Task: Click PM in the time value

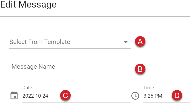Action: coord(158,96)
